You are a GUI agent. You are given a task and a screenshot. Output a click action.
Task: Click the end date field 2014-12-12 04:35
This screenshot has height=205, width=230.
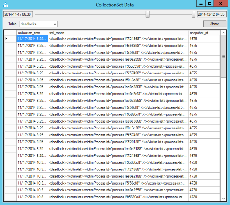pyautogui.click(x=211, y=14)
